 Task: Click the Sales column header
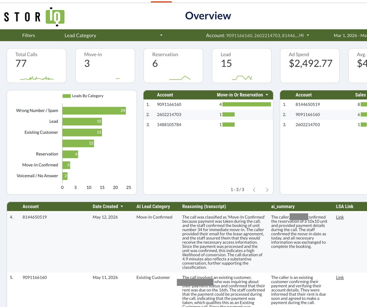click(361, 95)
